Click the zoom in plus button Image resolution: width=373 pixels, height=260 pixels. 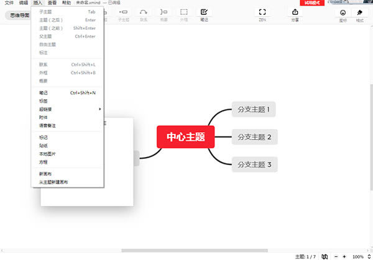344,256
